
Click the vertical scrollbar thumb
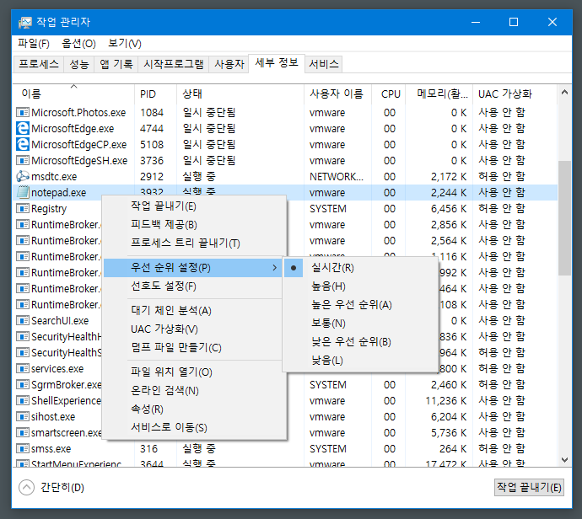click(x=564, y=218)
